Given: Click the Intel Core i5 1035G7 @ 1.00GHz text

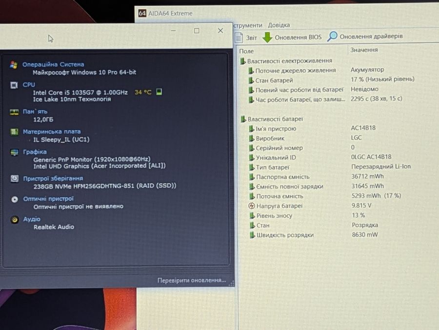Looking at the screenshot, I should [x=80, y=92].
